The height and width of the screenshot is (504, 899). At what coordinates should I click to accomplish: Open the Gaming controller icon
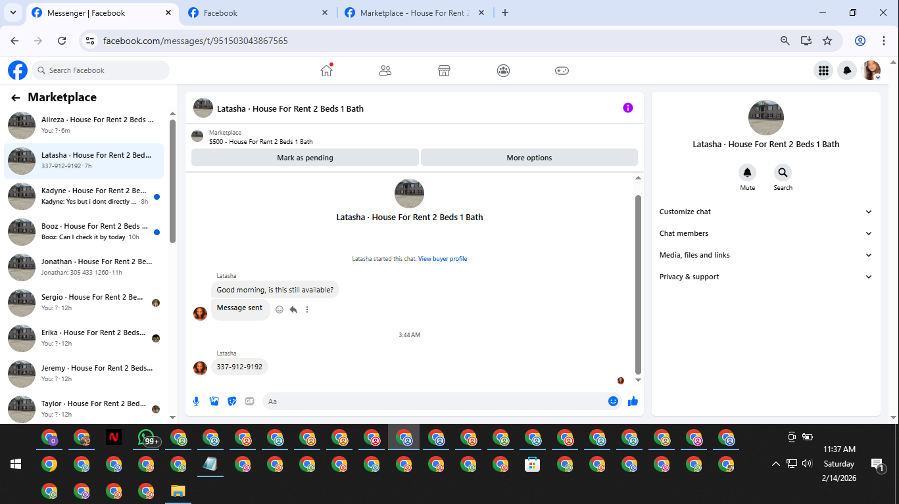pos(562,70)
